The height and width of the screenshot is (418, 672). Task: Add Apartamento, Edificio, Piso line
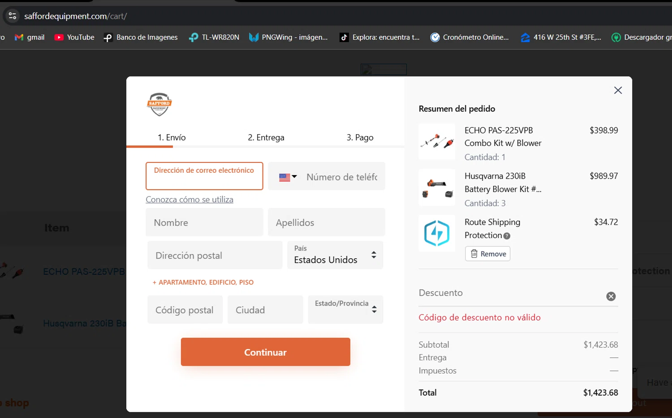point(203,282)
